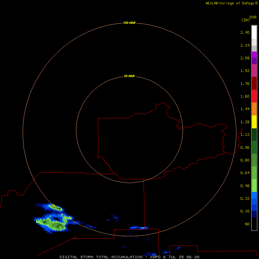
Task: Click the 0.16 legend value
Action: [x=245, y=211]
